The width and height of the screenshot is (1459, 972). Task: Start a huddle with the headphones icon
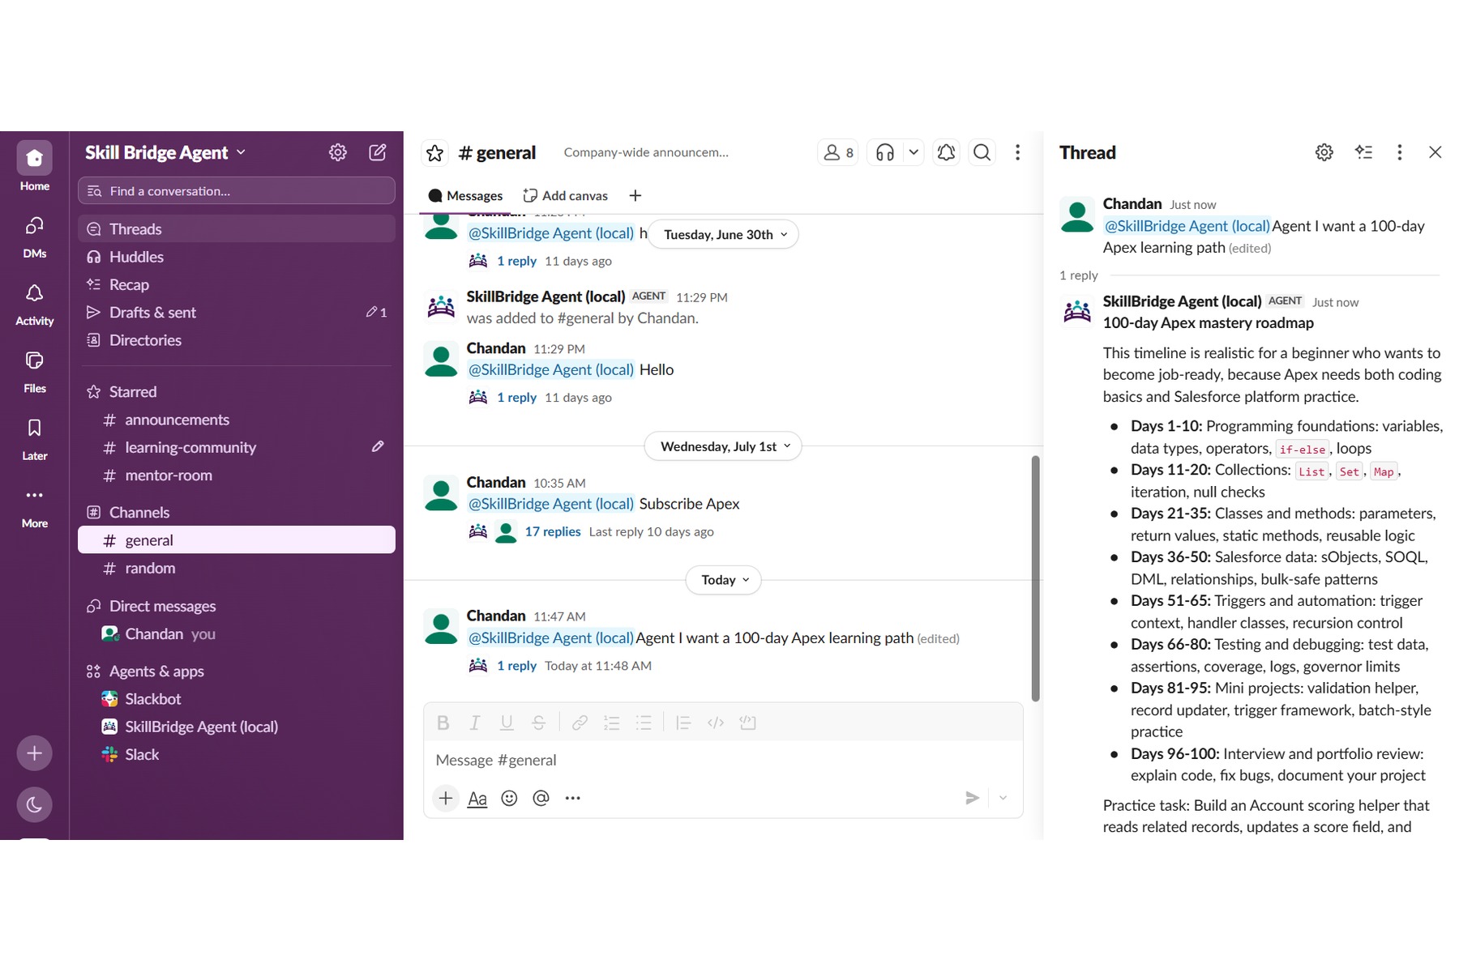tap(885, 152)
